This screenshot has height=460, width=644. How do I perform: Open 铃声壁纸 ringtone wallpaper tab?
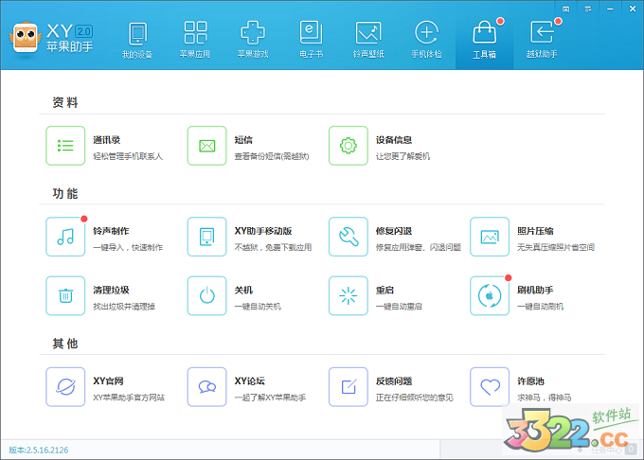pos(368,40)
